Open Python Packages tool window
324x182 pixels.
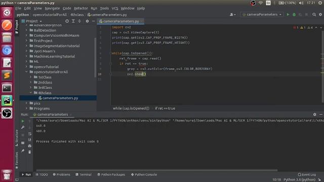pos(111,174)
